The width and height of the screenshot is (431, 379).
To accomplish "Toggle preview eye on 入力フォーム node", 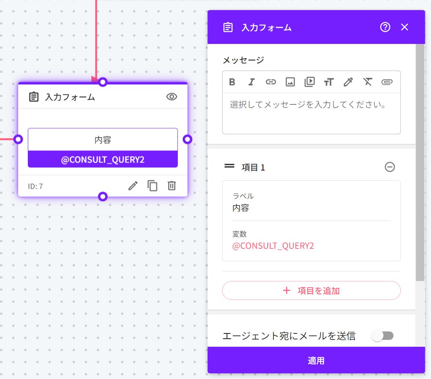I will [172, 97].
